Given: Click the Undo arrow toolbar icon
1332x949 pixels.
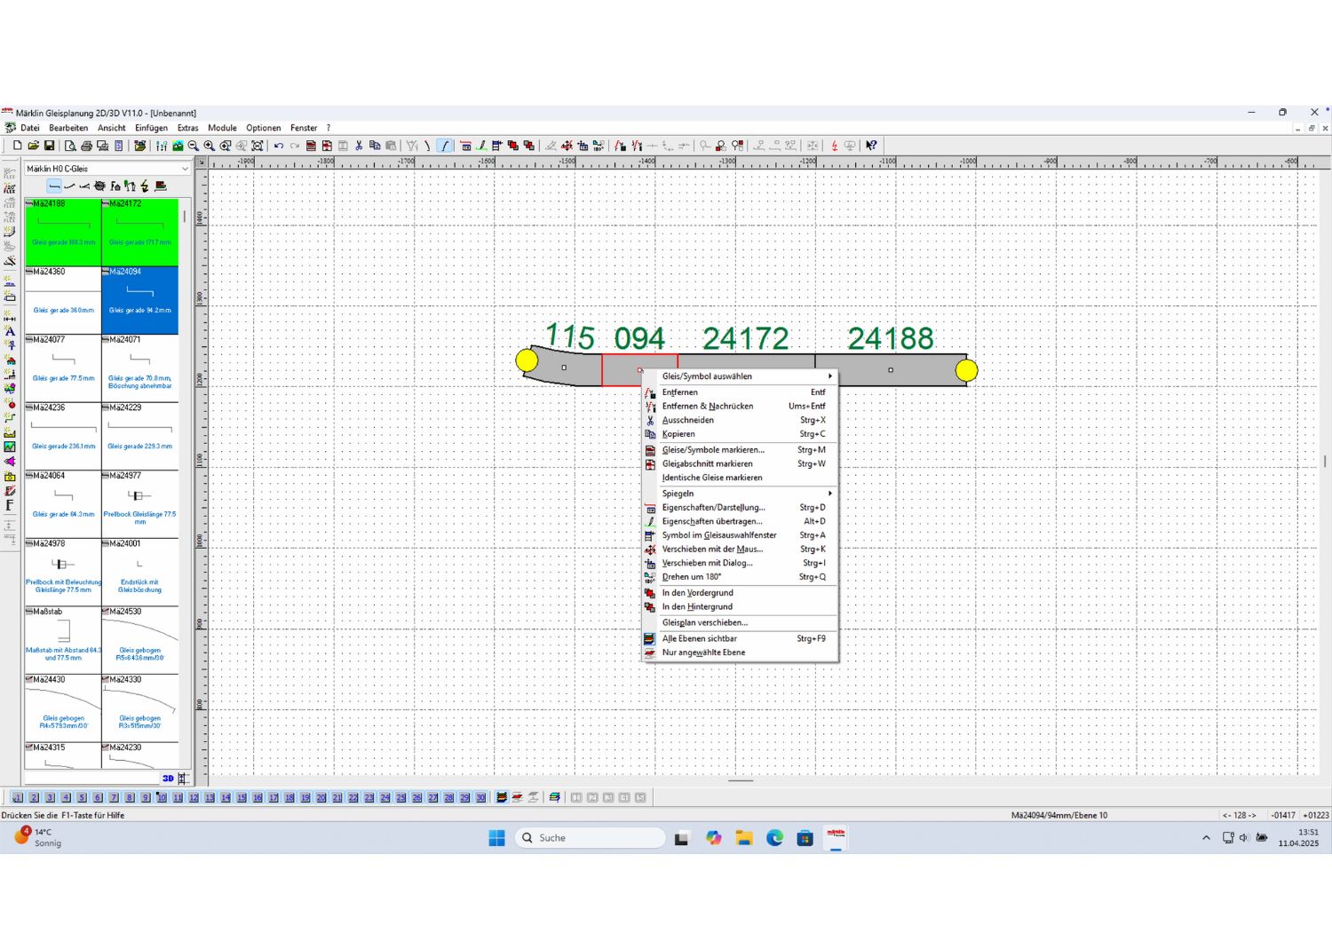Looking at the screenshot, I should tap(279, 146).
